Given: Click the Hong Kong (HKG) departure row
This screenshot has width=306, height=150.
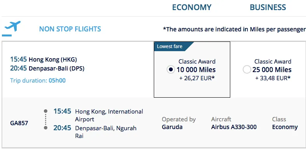Looking at the screenshot, I should click(43, 59).
